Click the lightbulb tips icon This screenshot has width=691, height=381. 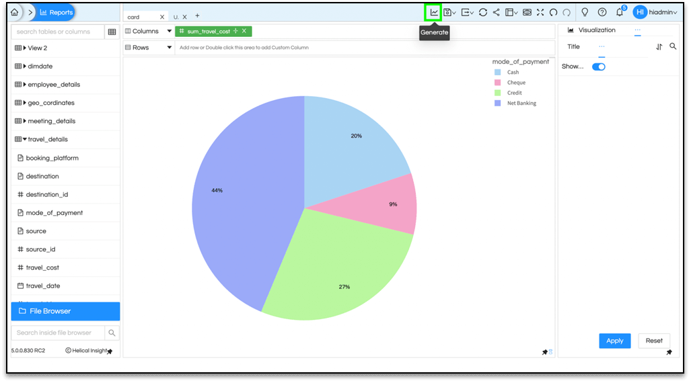(x=585, y=12)
